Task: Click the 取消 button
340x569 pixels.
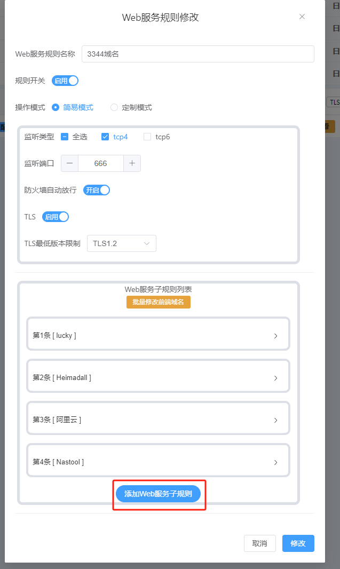Action: click(259, 543)
